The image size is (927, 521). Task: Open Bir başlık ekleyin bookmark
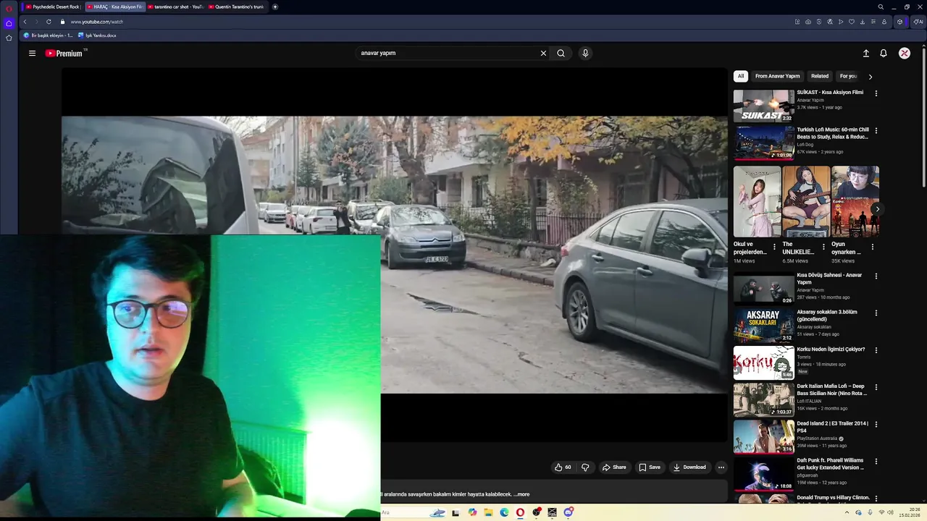(49, 35)
